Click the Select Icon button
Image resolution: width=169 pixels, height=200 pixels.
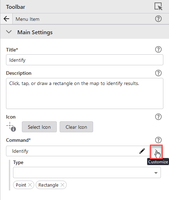pyautogui.click(x=39, y=127)
